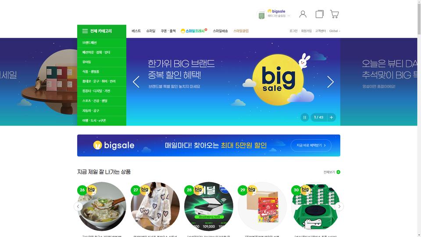This screenshot has height=237, width=421.
Task: Open the 스마일배송 menu tab
Action: [x=220, y=31]
